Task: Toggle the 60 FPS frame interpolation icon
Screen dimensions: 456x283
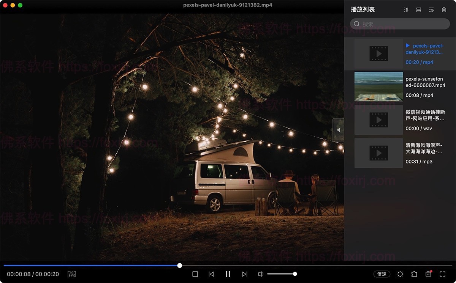Action: pyautogui.click(x=71, y=274)
